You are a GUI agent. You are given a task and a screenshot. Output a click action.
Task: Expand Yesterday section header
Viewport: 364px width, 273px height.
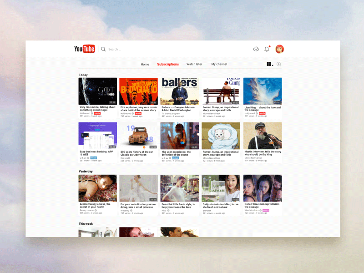pos(85,171)
